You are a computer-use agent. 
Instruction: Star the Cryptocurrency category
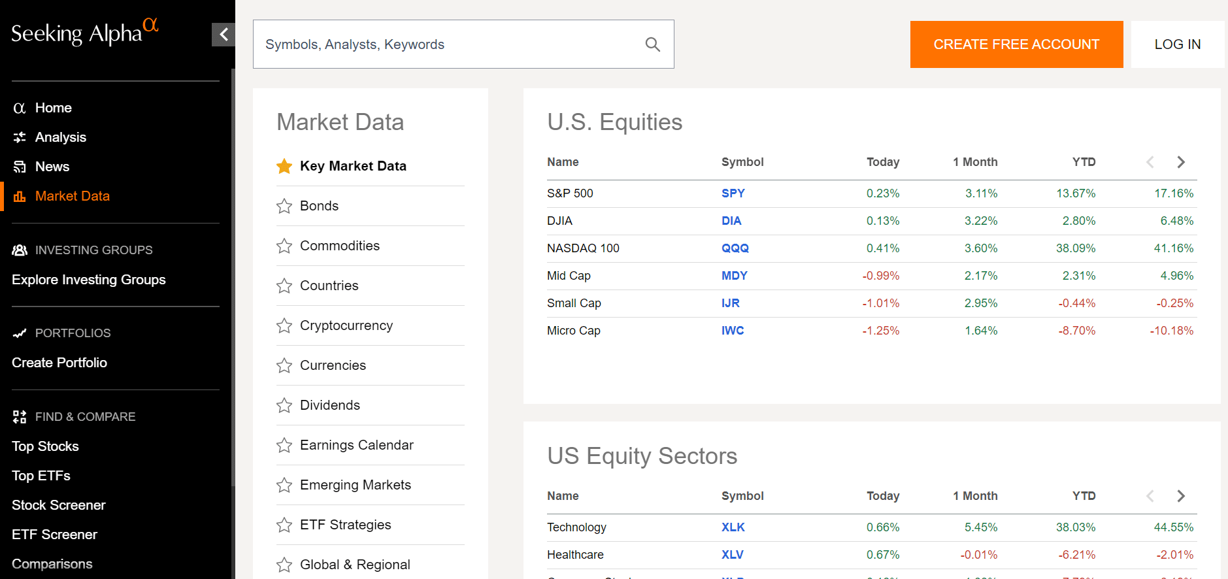coord(284,325)
